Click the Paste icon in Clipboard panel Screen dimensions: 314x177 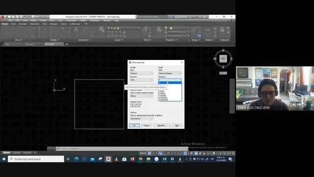pos(222,29)
